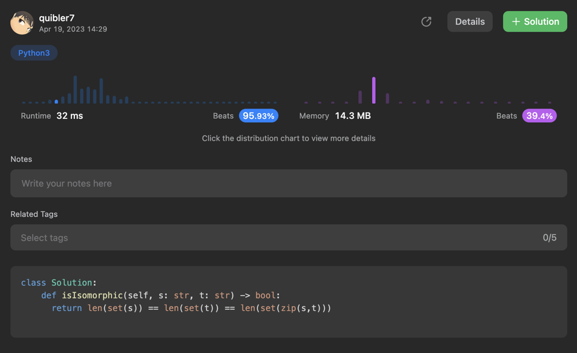Select the Python3 language tag

click(34, 53)
